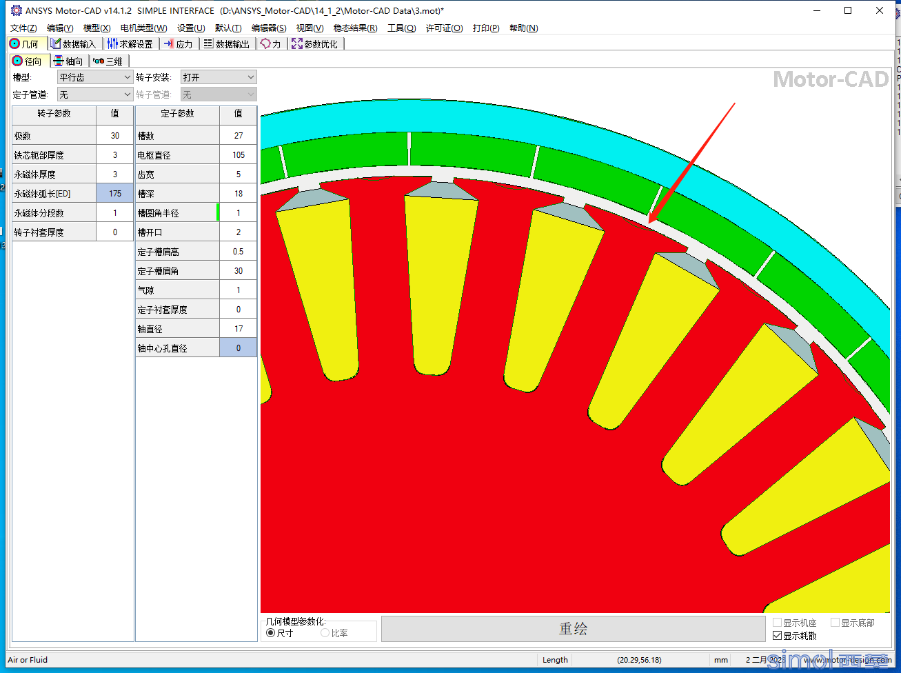
Task: Open the 帮助(N) menu
Action: [523, 28]
